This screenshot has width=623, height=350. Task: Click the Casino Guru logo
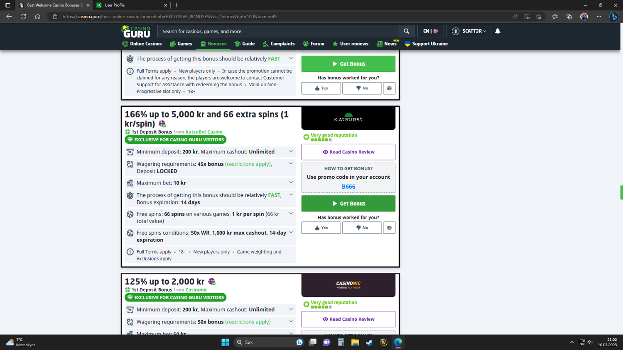point(137,31)
